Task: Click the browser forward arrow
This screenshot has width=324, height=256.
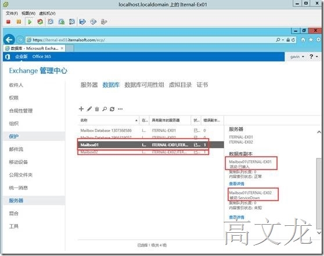Action: pyautogui.click(x=20, y=39)
